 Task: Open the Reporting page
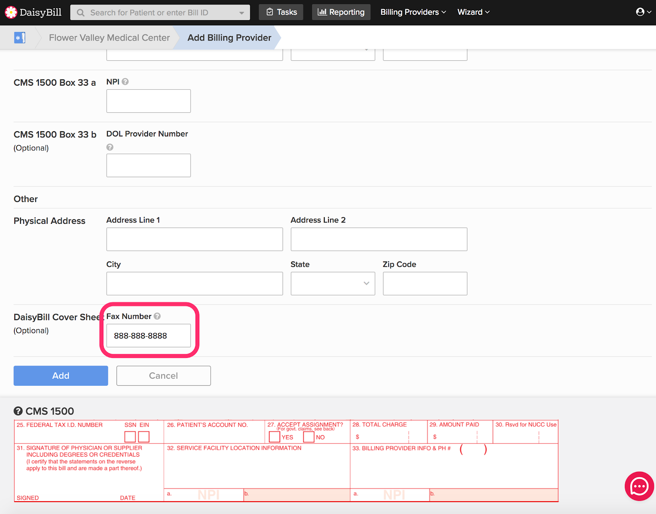[x=341, y=12]
